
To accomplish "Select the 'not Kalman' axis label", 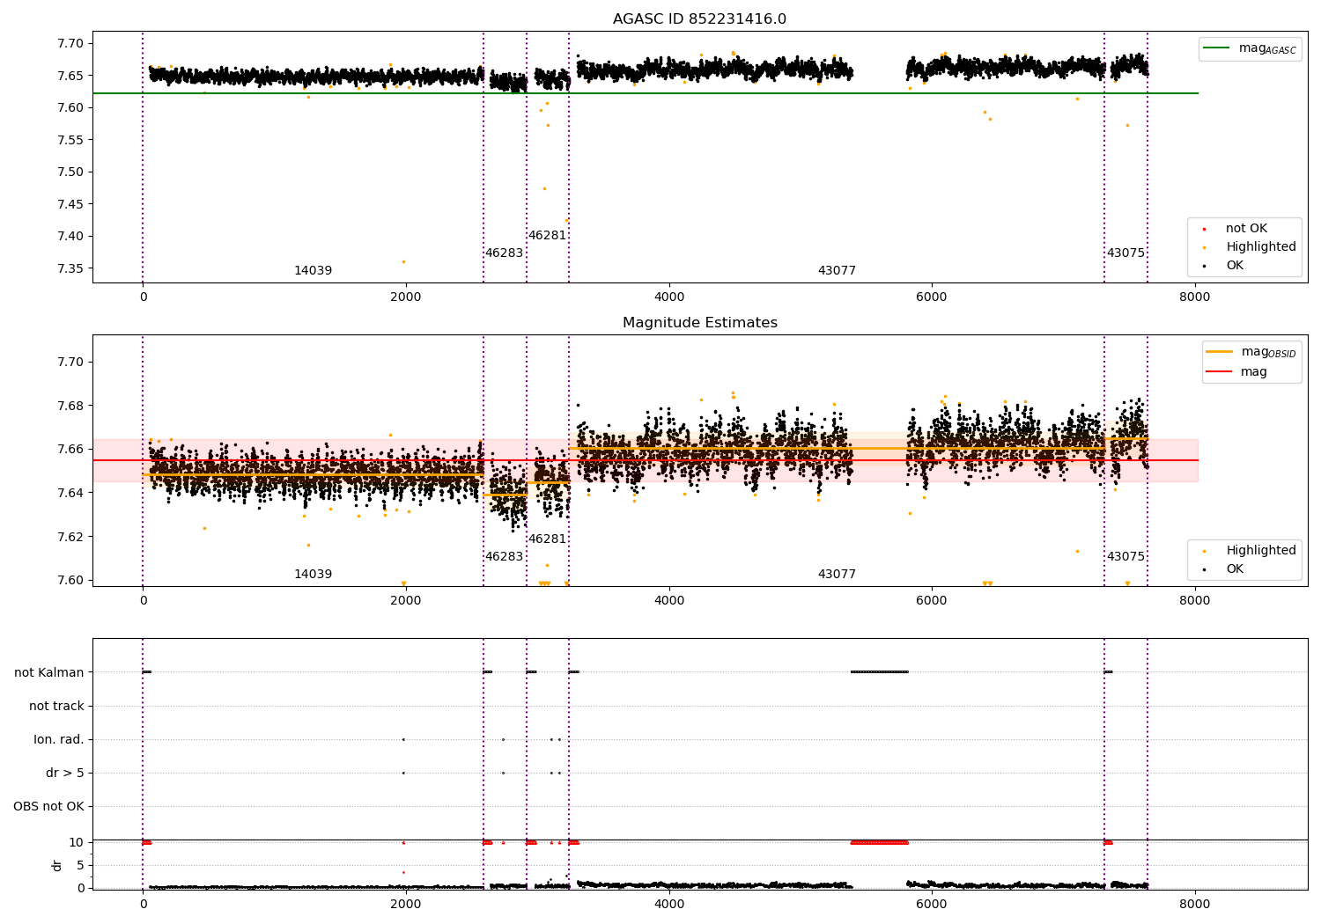I will [x=49, y=672].
